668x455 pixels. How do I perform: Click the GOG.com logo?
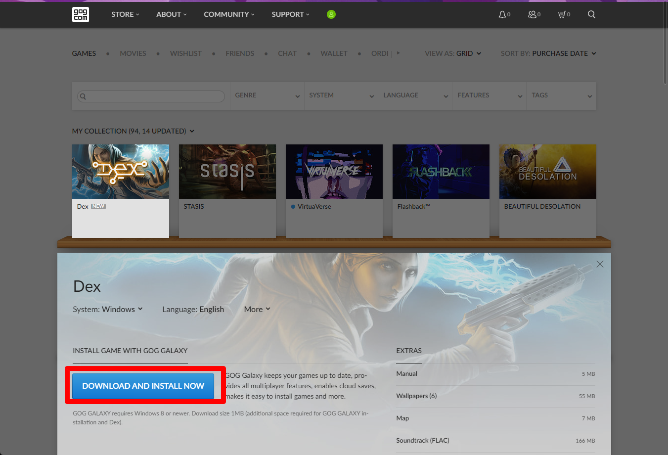point(81,14)
